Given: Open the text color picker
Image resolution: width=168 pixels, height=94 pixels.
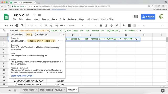Looking at the screenshot, I should coord(117,26).
